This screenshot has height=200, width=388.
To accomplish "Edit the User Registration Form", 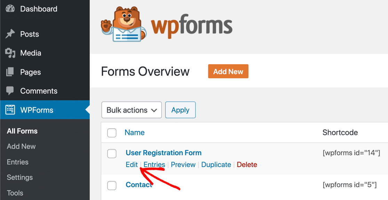I will 132,165.
